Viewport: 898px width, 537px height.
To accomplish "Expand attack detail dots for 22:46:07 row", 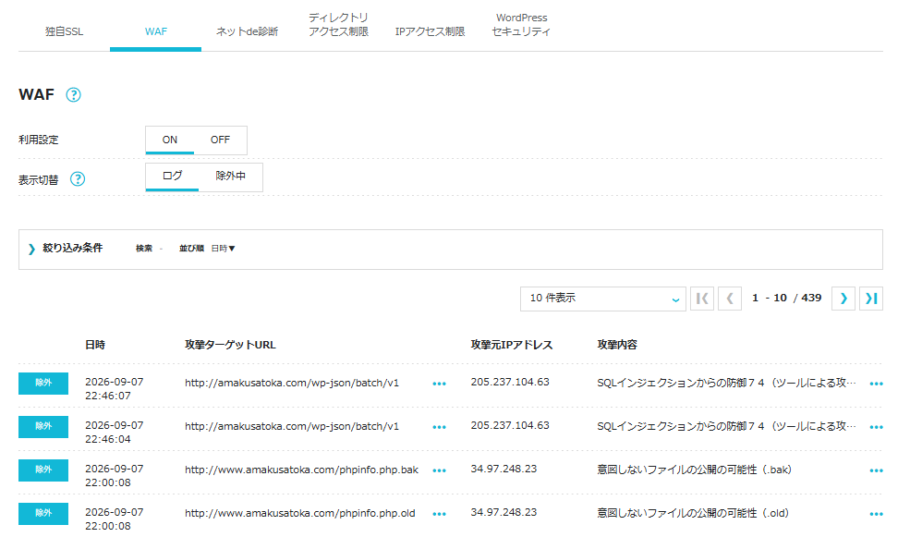I will (876, 384).
